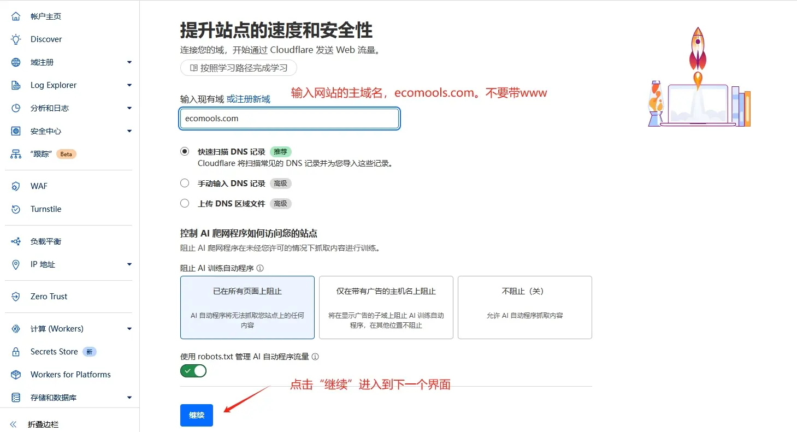Viewport: 797px width, 432px height.
Task: Click 折叠边栏 to collapse the sidebar
Action: [x=43, y=424]
